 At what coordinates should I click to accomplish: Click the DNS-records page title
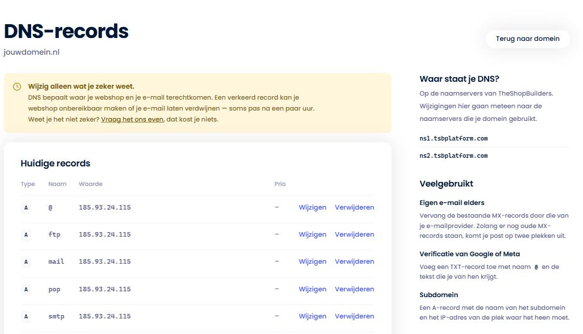click(x=66, y=31)
